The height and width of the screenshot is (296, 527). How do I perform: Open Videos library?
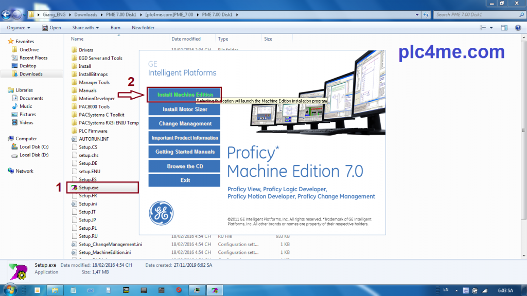coord(26,122)
